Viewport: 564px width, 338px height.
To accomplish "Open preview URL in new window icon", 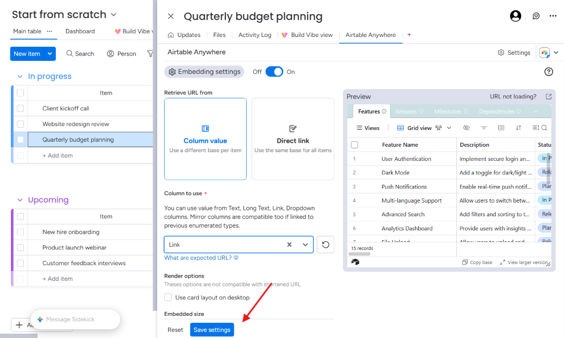I will pos(549,96).
